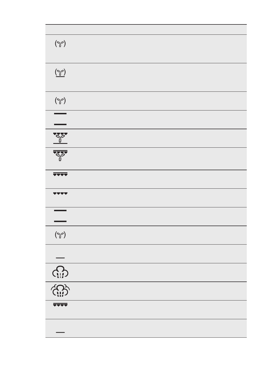Viewport: 259px width, 367px height.
Task: Select the first top-and-bottom heat bars icon
Action: click(60, 119)
